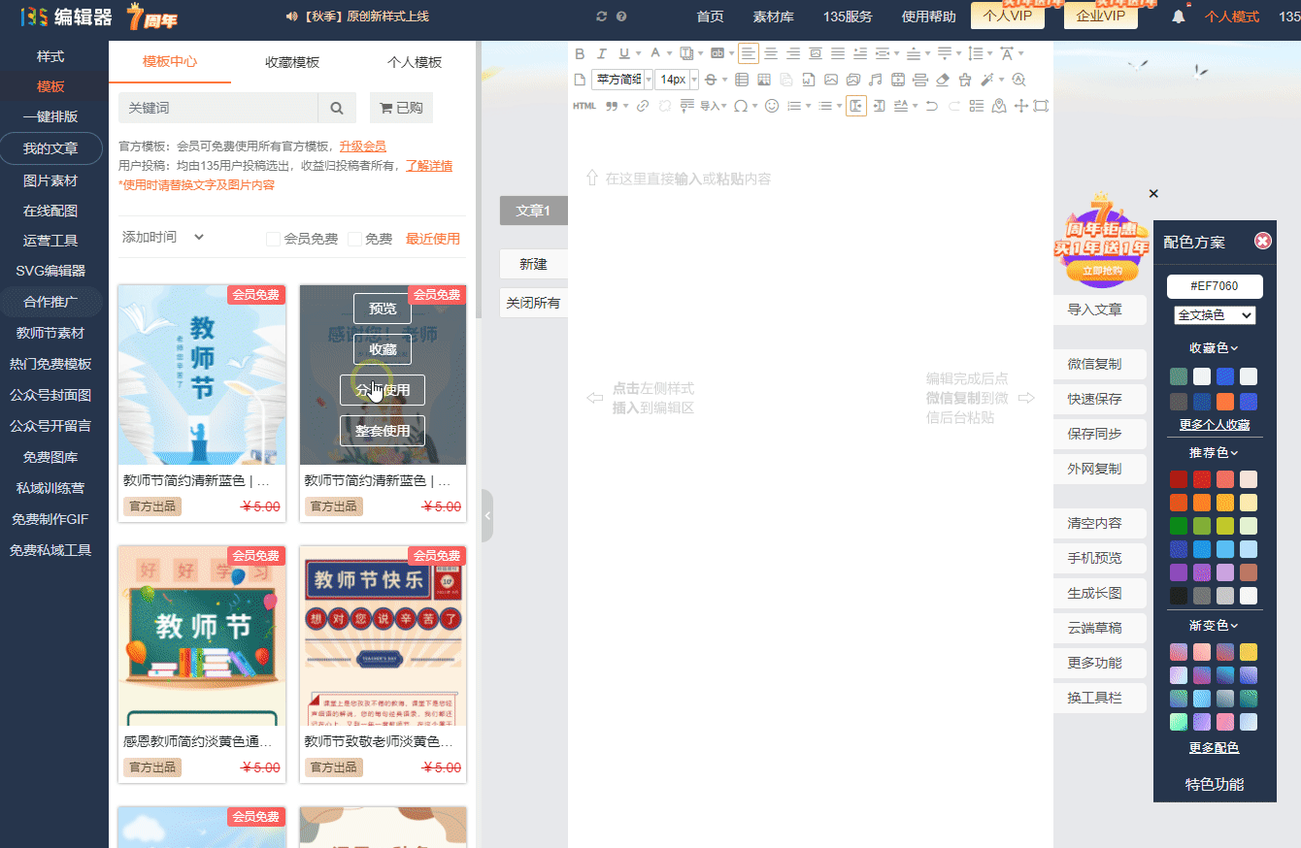The image size is (1301, 848).
Task: Click the notification bell icon
Action: [1179, 16]
